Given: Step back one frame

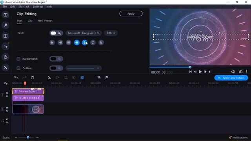Looking at the screenshot, I should tap(195, 72).
